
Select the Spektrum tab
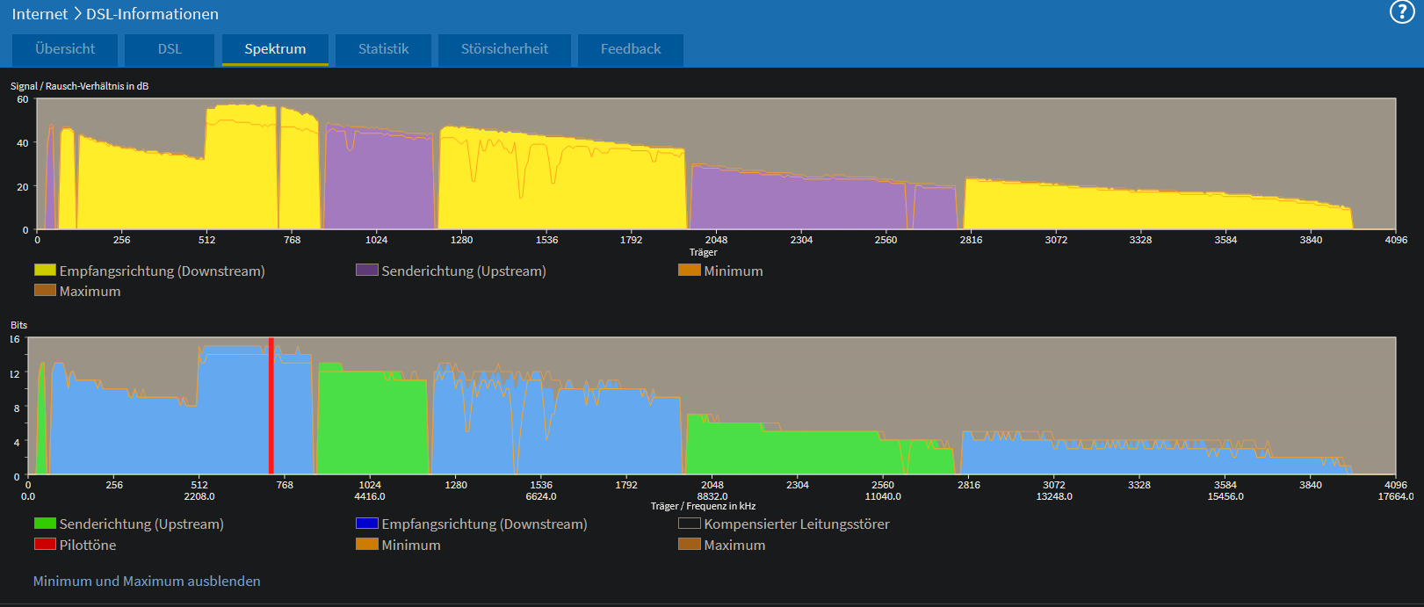point(275,49)
